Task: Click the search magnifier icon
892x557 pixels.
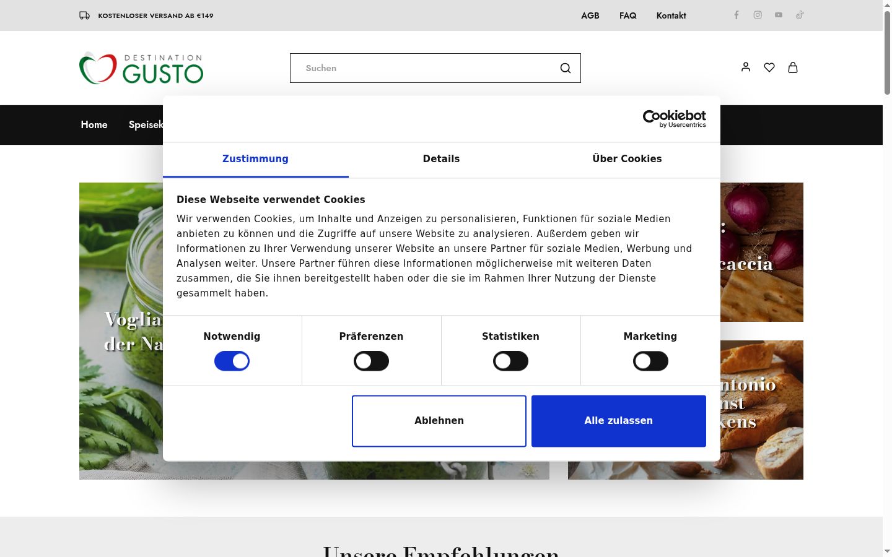Action: [x=566, y=68]
